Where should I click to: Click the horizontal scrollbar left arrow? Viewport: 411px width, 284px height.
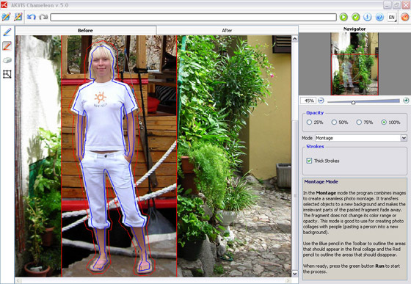[x=18, y=280]
